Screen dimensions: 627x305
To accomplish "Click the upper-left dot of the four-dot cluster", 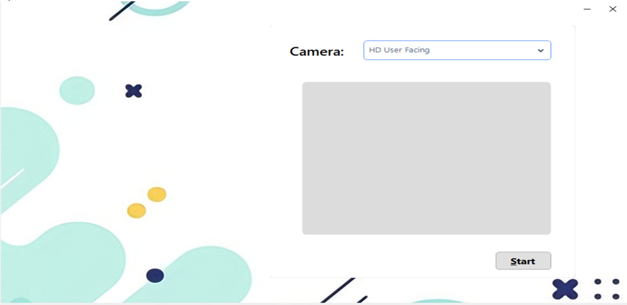I will pyautogui.click(x=598, y=282).
